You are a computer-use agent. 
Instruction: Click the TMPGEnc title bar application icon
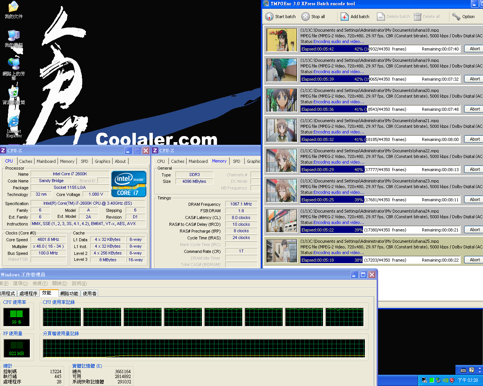[x=266, y=4]
